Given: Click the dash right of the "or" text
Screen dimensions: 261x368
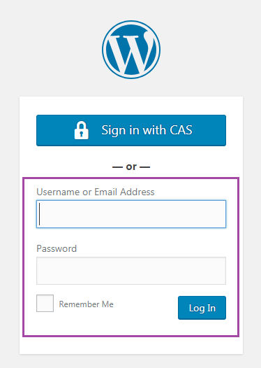Looking at the screenshot, I should (145, 167).
